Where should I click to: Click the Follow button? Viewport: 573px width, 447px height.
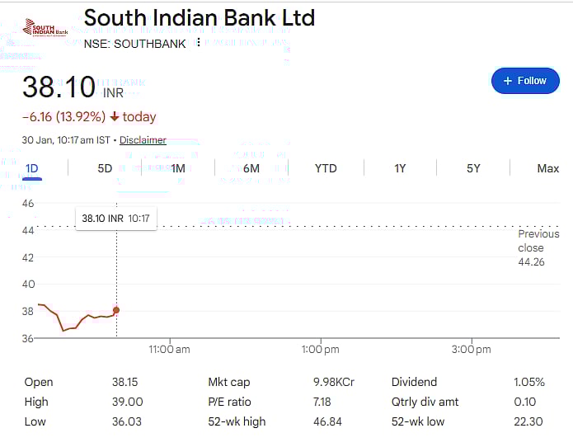coord(525,81)
